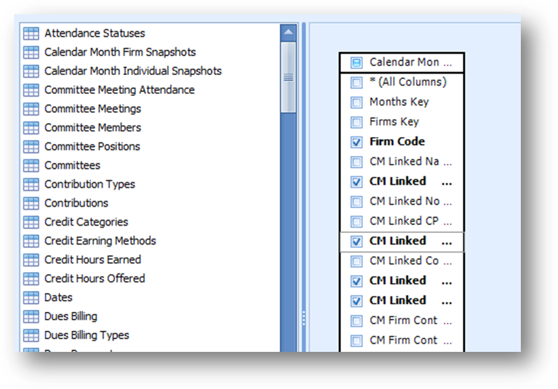Click the table icon beside Committee Meeting Attendance
Image resolution: width=558 pixels, height=389 pixels.
(x=31, y=90)
